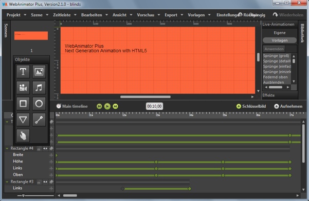The height and width of the screenshot is (201, 309).
Task: Open the Szene menu dropdown arrow
Action: (47, 15)
